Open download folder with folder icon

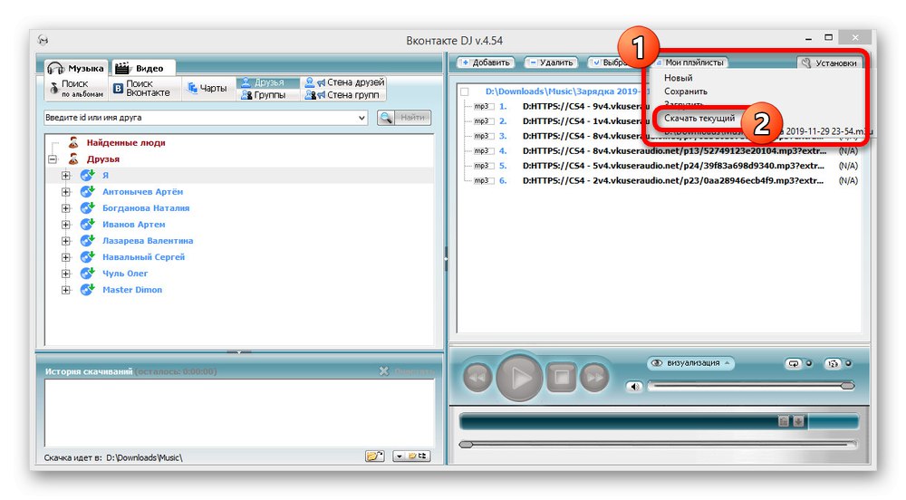coord(375,457)
